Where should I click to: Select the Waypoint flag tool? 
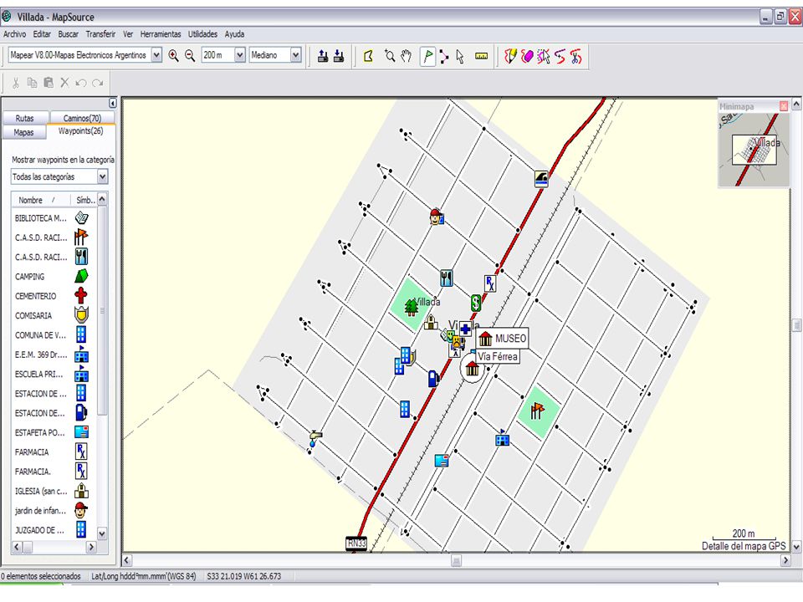point(427,56)
